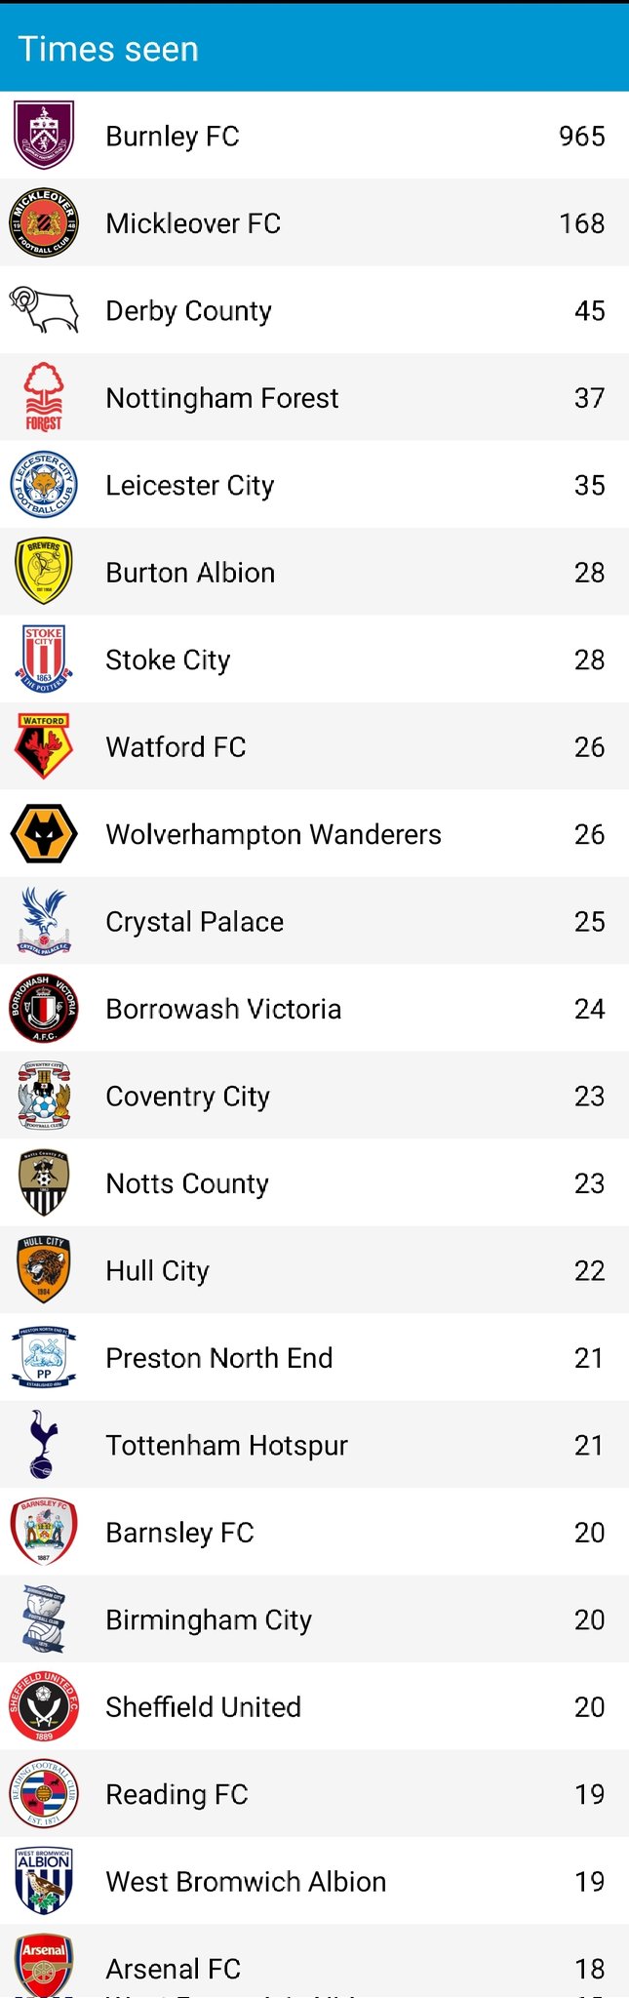Tap the Wolverhampton Wanderers wolf logo
629x1998 pixels.
pos(44,834)
